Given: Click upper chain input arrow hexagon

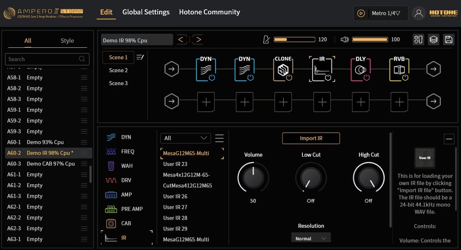Looking at the screenshot, I should point(171,69).
